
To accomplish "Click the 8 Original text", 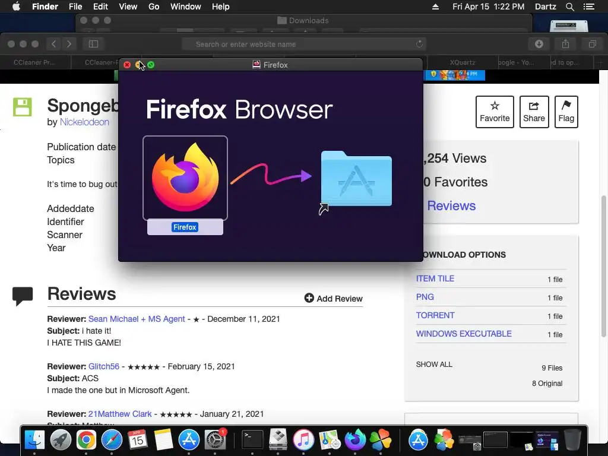I will pyautogui.click(x=547, y=384).
